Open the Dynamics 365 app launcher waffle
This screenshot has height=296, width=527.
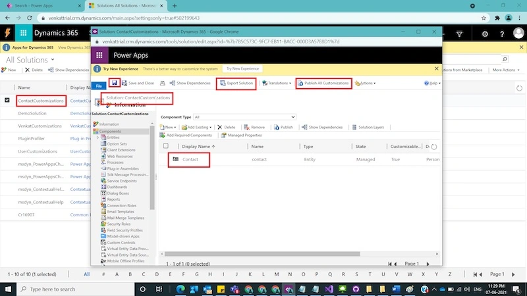pyautogui.click(x=23, y=33)
